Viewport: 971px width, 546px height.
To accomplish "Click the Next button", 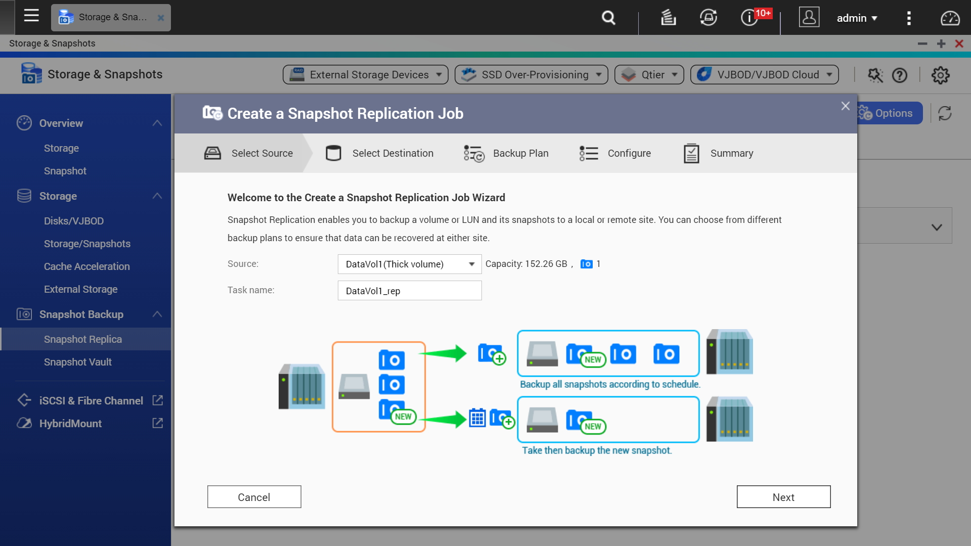I will pos(783,497).
